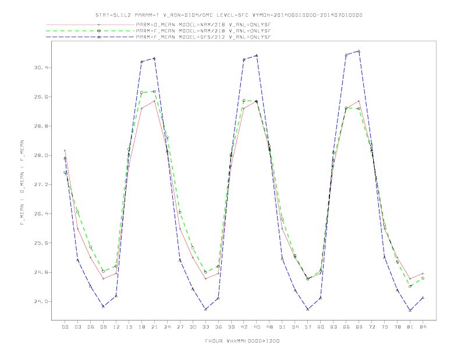Click the x-axis tick label 09
Viewport: 461px width, 356px height.
pyautogui.click(x=103, y=327)
